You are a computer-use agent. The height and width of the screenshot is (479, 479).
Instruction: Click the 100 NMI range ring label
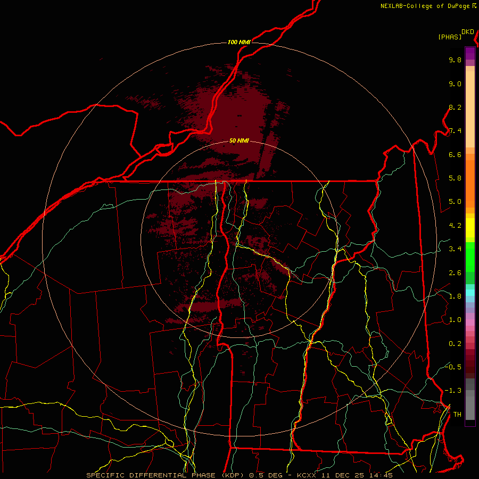(239, 42)
